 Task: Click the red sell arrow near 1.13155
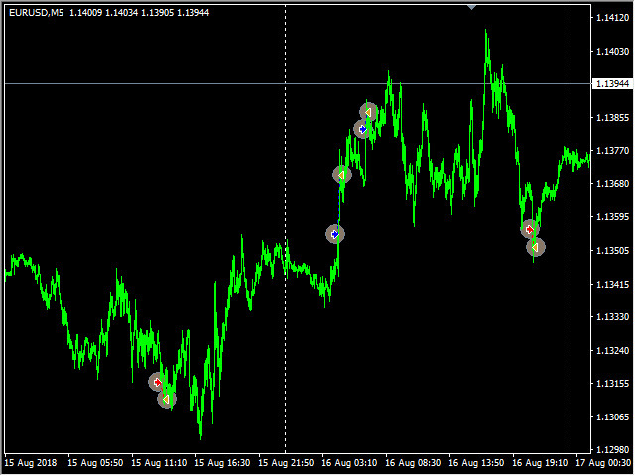tap(157, 382)
